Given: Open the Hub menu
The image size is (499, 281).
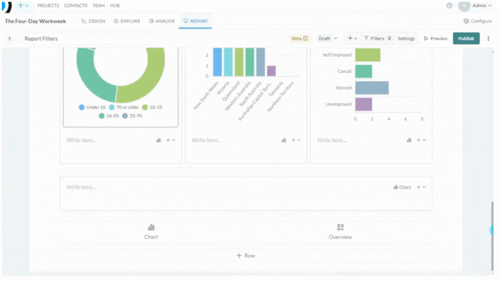Looking at the screenshot, I should 115,5.
